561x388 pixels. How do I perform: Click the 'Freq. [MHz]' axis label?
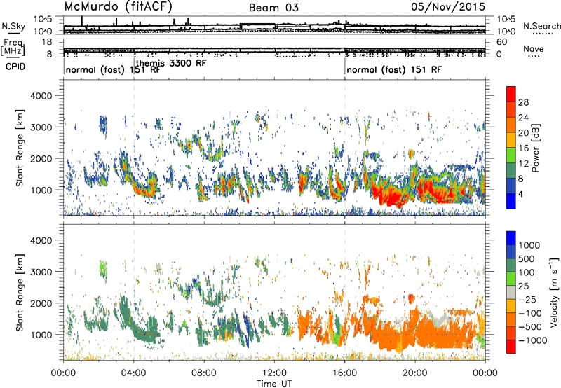(x=13, y=48)
